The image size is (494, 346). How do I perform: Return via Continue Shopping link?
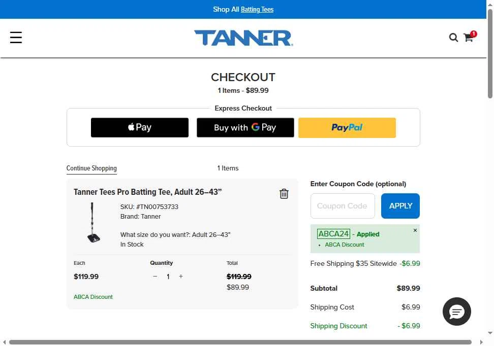(91, 168)
